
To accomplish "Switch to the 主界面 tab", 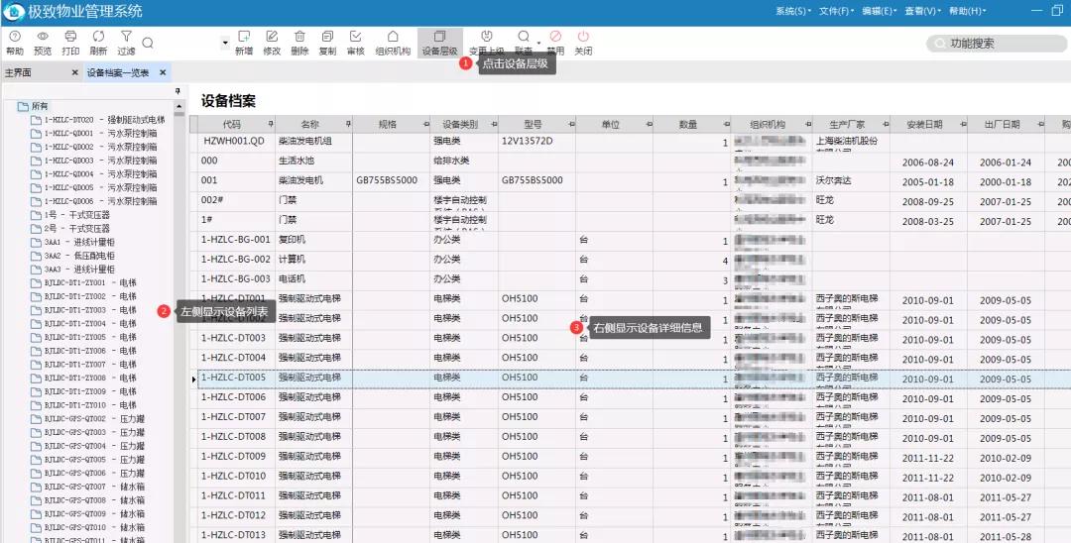I will (x=19, y=72).
